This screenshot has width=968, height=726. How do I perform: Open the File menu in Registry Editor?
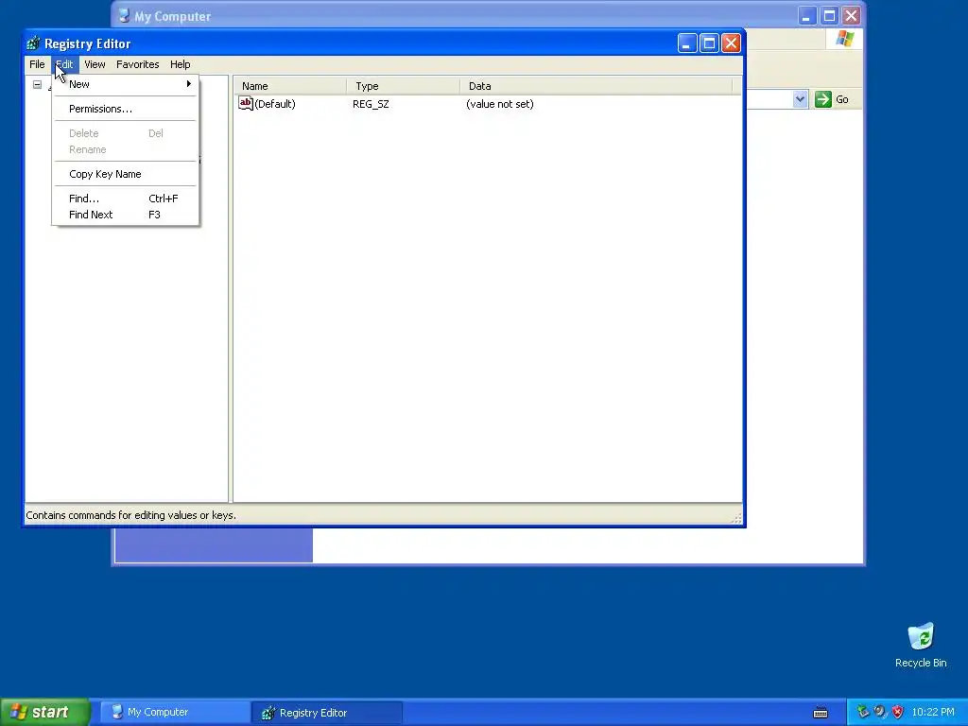pos(37,64)
